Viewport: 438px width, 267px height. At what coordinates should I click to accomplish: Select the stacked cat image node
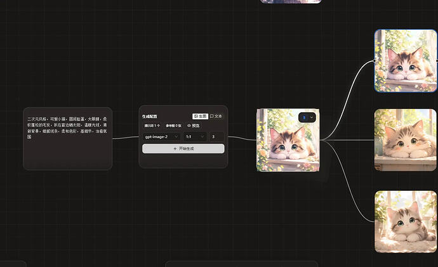(288, 140)
